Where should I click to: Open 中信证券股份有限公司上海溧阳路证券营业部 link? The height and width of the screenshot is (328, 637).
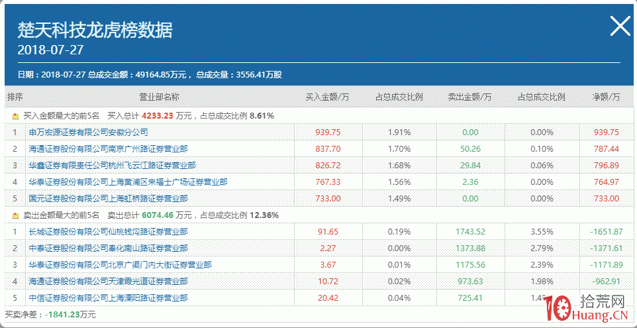[109, 298]
